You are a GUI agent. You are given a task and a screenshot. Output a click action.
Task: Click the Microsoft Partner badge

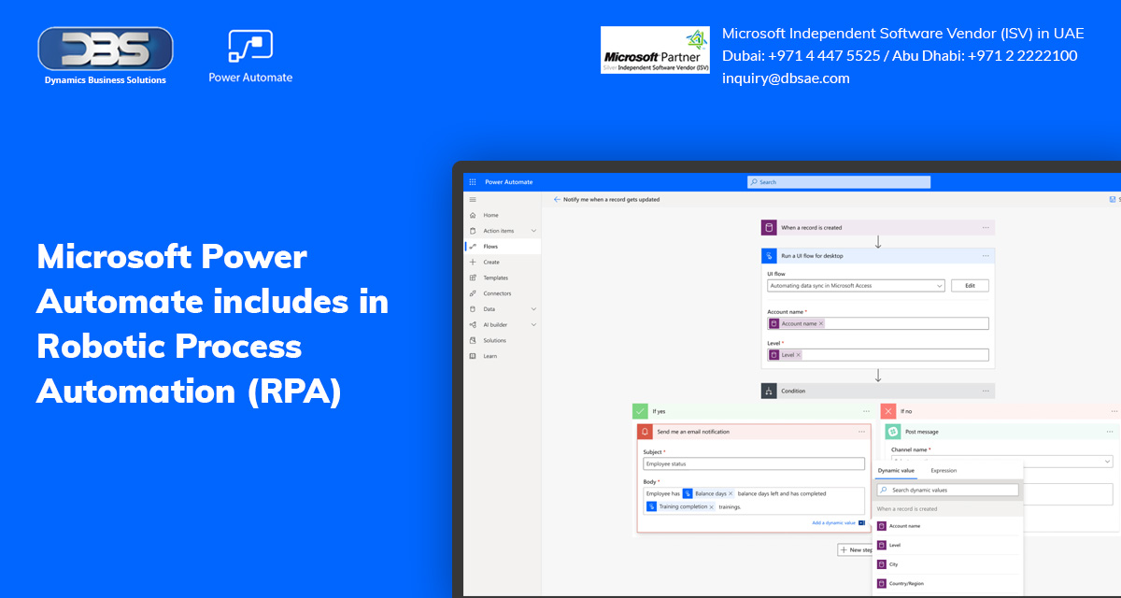[x=656, y=50]
